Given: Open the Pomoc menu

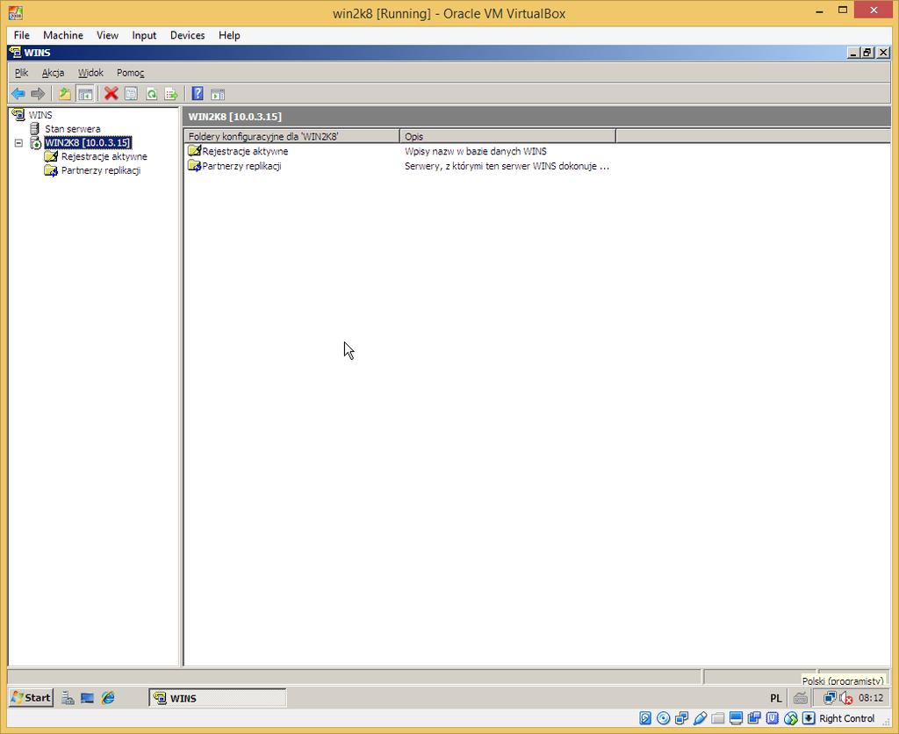Looking at the screenshot, I should [130, 73].
